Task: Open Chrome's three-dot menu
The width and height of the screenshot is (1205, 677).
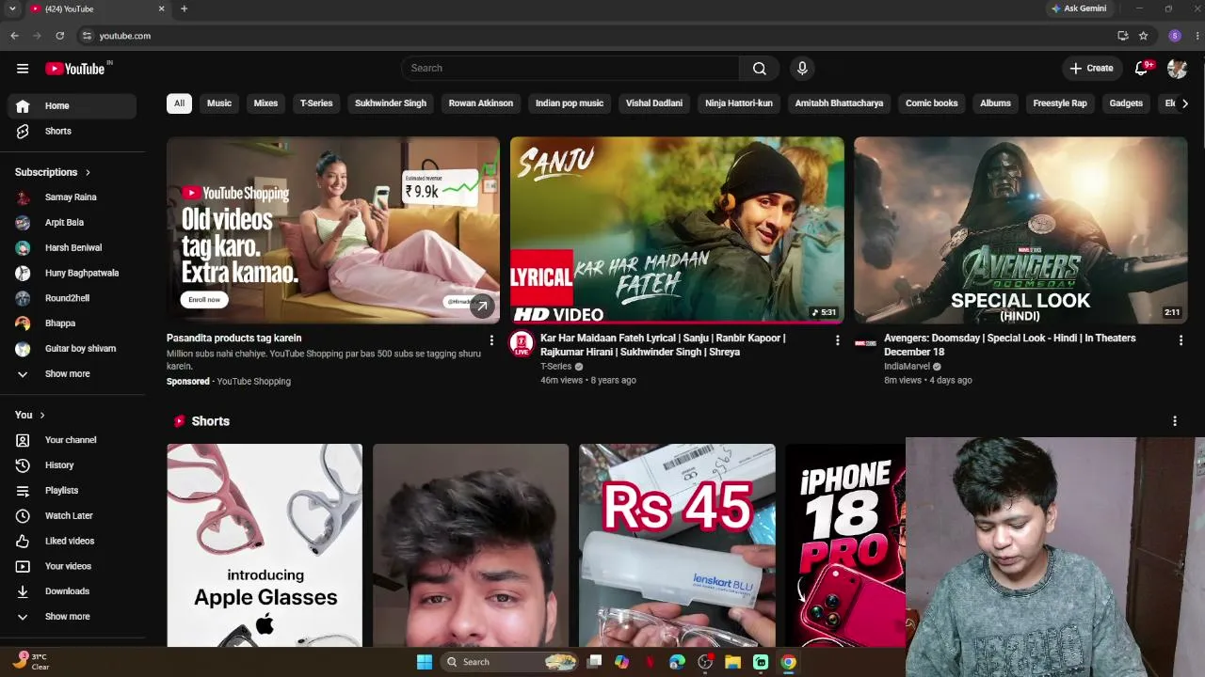Action: coord(1197,36)
